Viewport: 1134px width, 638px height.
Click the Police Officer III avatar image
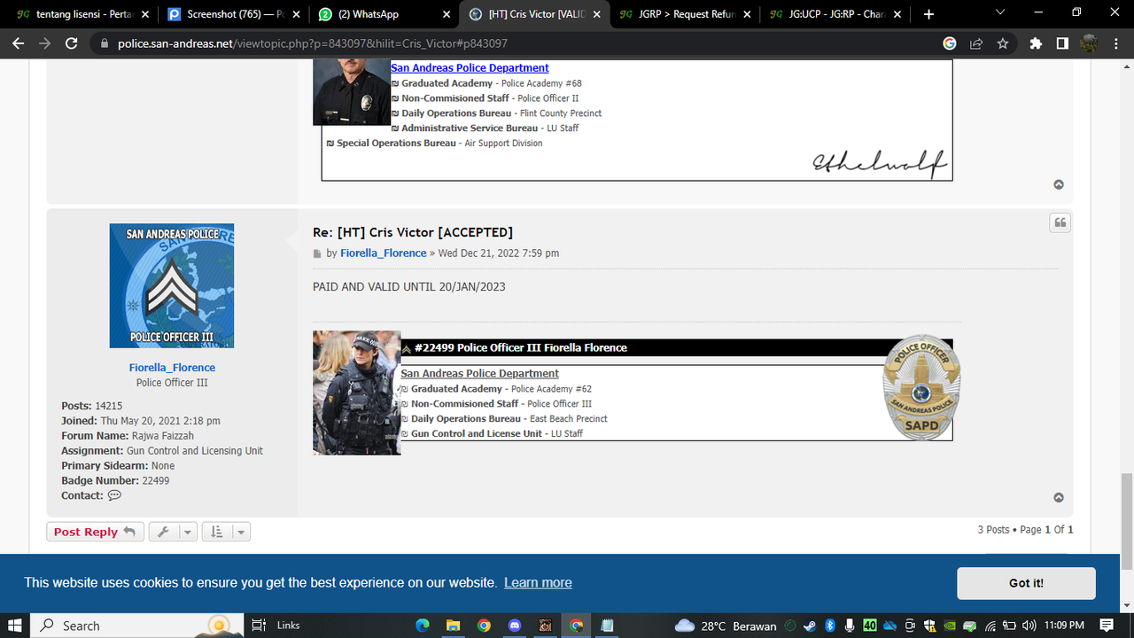(x=172, y=285)
